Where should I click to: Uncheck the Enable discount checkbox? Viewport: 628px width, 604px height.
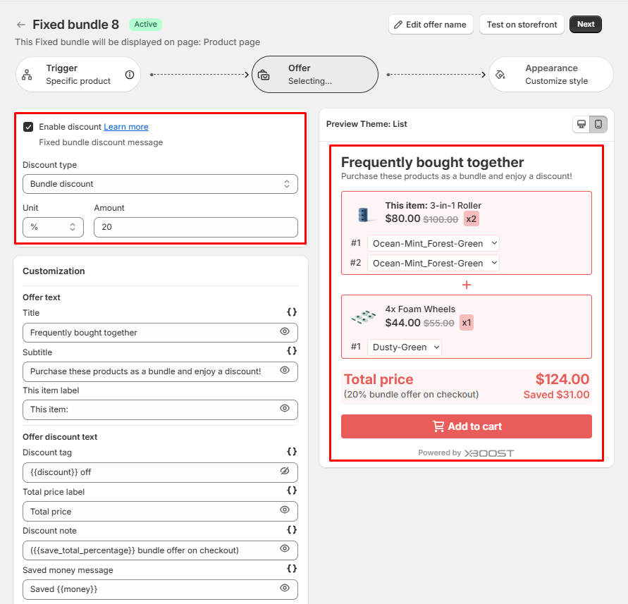pos(28,127)
